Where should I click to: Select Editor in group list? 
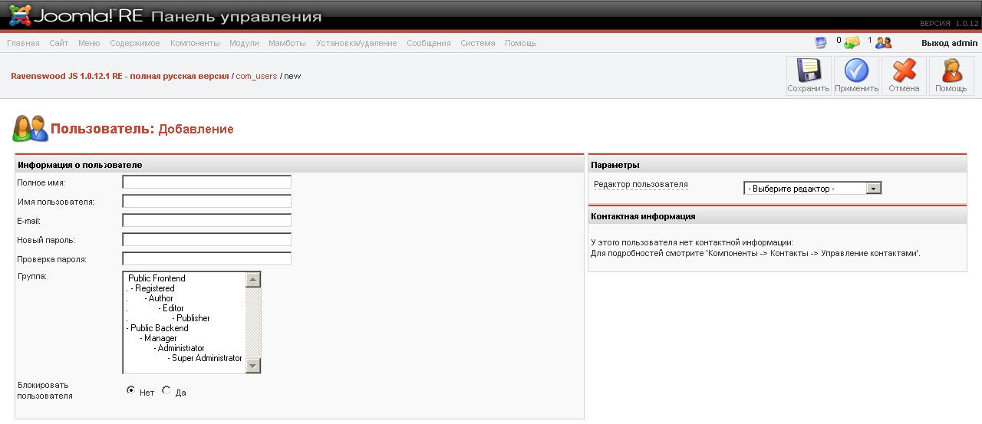(x=184, y=308)
